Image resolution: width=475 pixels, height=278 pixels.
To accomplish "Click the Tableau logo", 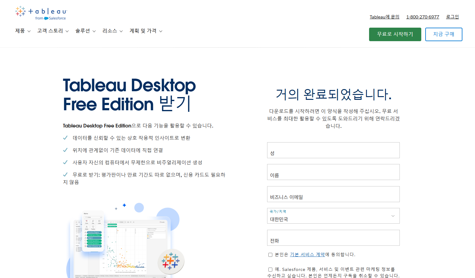I will click(41, 13).
